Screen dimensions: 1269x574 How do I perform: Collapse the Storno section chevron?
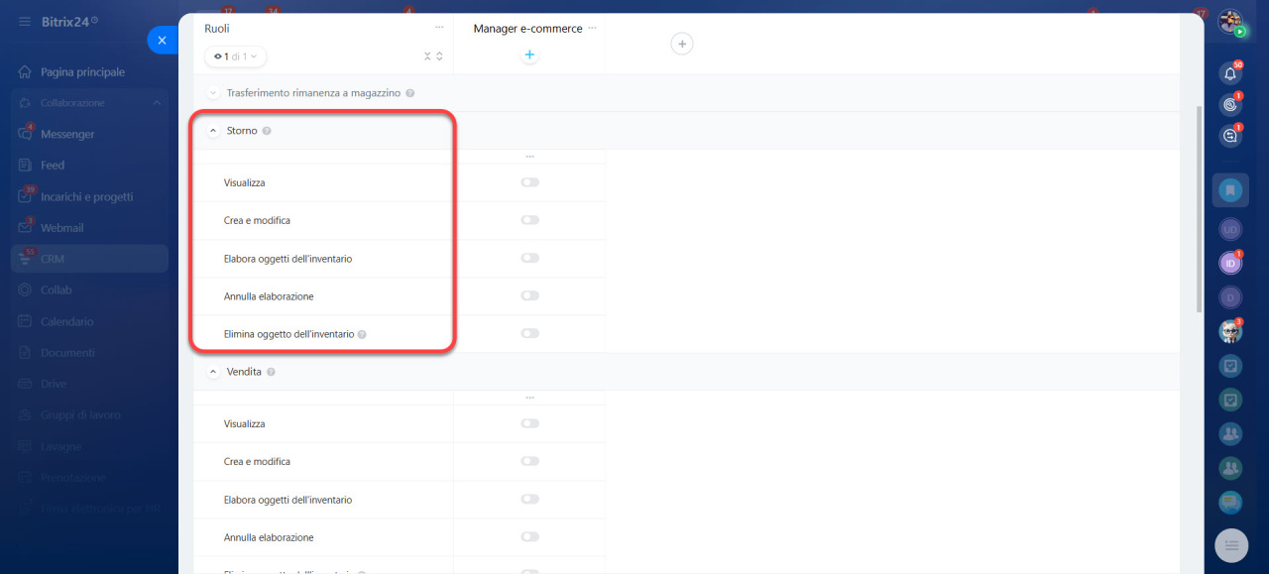[212, 131]
